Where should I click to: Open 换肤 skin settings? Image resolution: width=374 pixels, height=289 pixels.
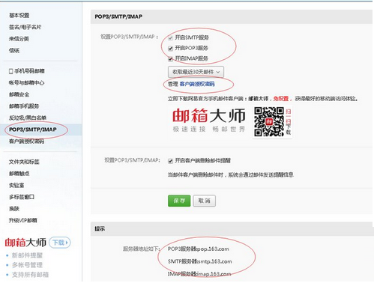click(x=14, y=209)
